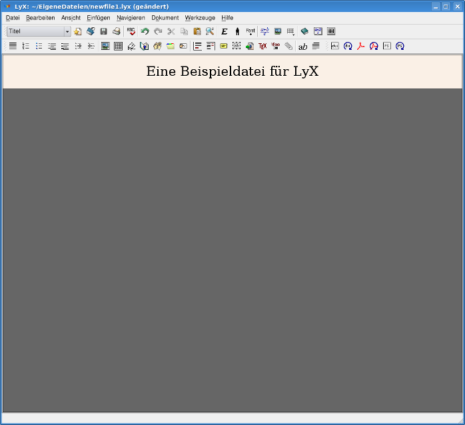Open the Einfügen menu
The height and width of the screenshot is (425, 465).
(x=99, y=18)
